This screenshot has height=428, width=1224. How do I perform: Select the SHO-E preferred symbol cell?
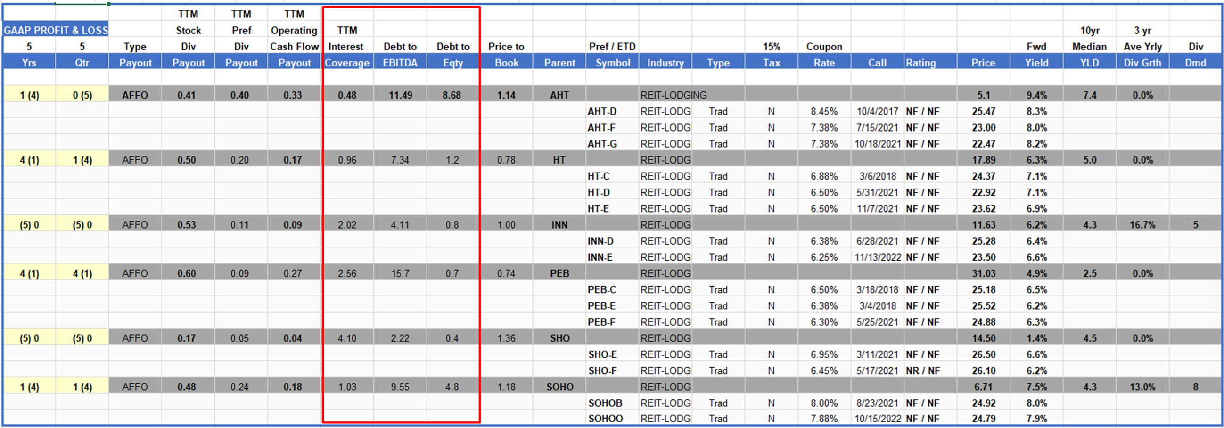(x=602, y=354)
